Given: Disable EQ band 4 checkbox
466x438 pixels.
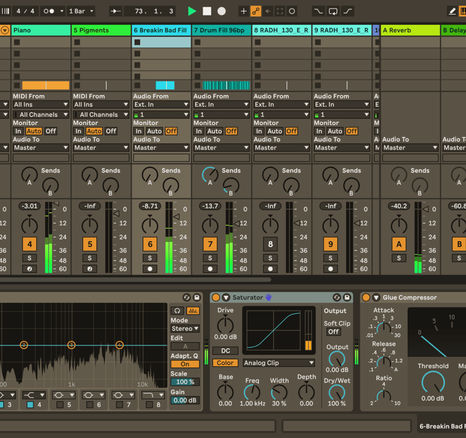Looking at the screenshot, I should [x=30, y=405].
